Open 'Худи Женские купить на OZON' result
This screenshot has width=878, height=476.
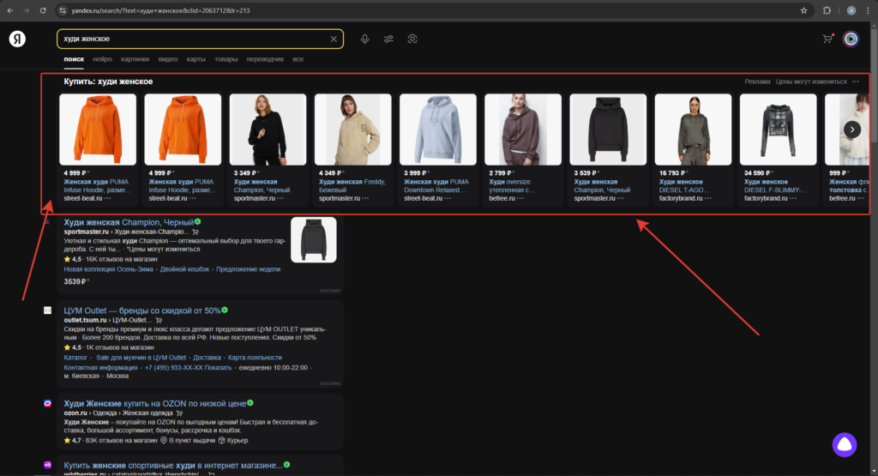coord(155,403)
